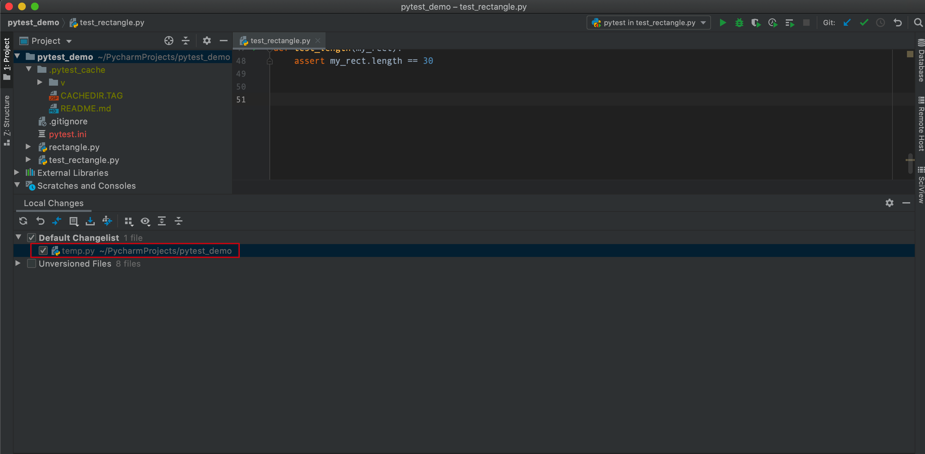Image resolution: width=925 pixels, height=454 pixels.
Task: Close the test_rectangle.py editor tab
Action: click(317, 41)
